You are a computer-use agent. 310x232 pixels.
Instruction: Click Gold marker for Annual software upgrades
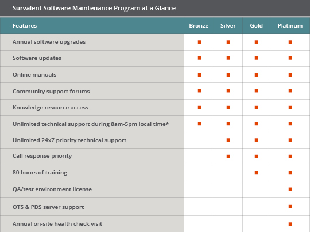[257, 42]
